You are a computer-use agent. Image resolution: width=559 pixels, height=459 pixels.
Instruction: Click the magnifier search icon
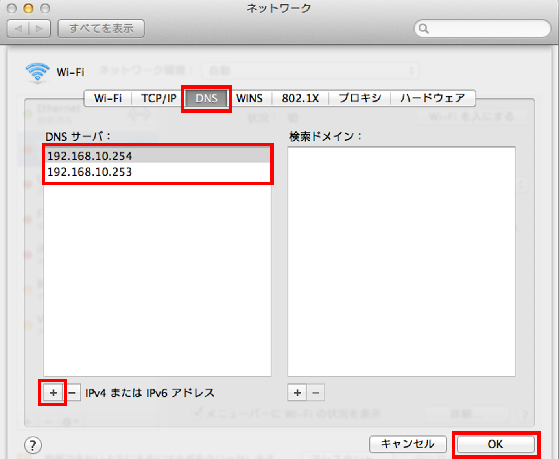[x=424, y=29]
